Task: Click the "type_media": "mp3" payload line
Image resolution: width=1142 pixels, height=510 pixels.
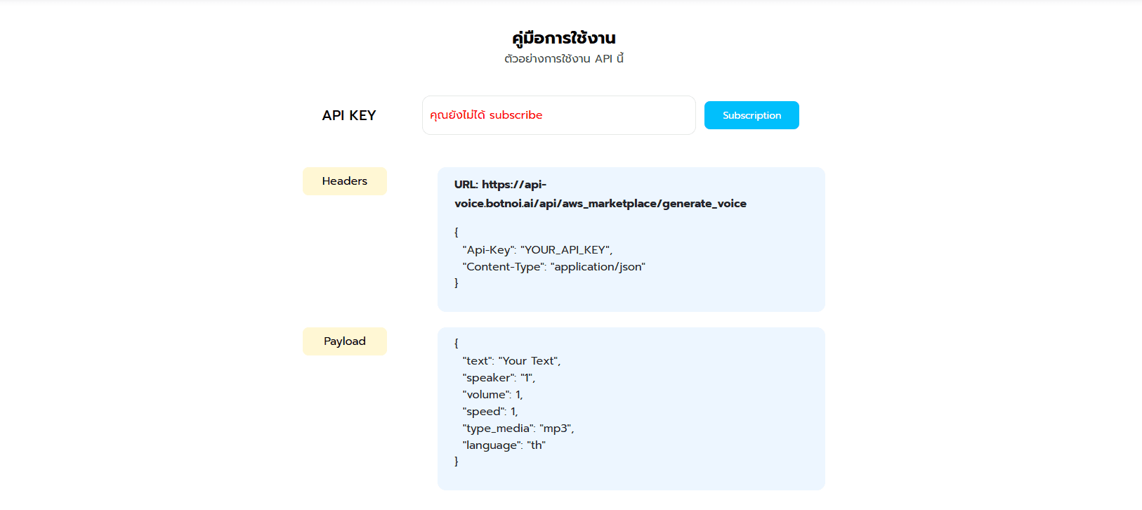Action: (x=518, y=429)
